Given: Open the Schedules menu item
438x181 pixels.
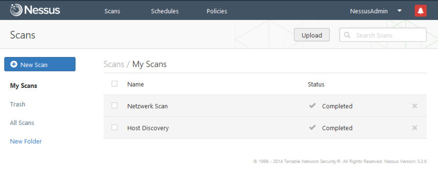Looking at the screenshot, I should 165,11.
